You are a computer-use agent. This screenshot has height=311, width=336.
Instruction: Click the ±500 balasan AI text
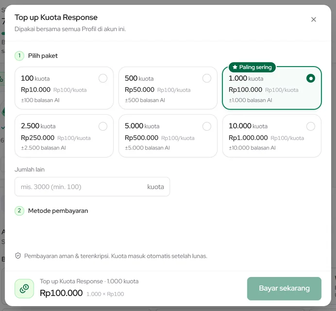tap(145, 100)
